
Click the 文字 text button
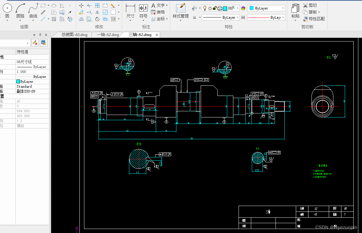pyautogui.click(x=158, y=5)
